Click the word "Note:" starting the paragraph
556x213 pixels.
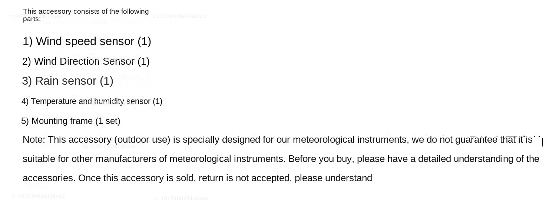tap(34, 140)
